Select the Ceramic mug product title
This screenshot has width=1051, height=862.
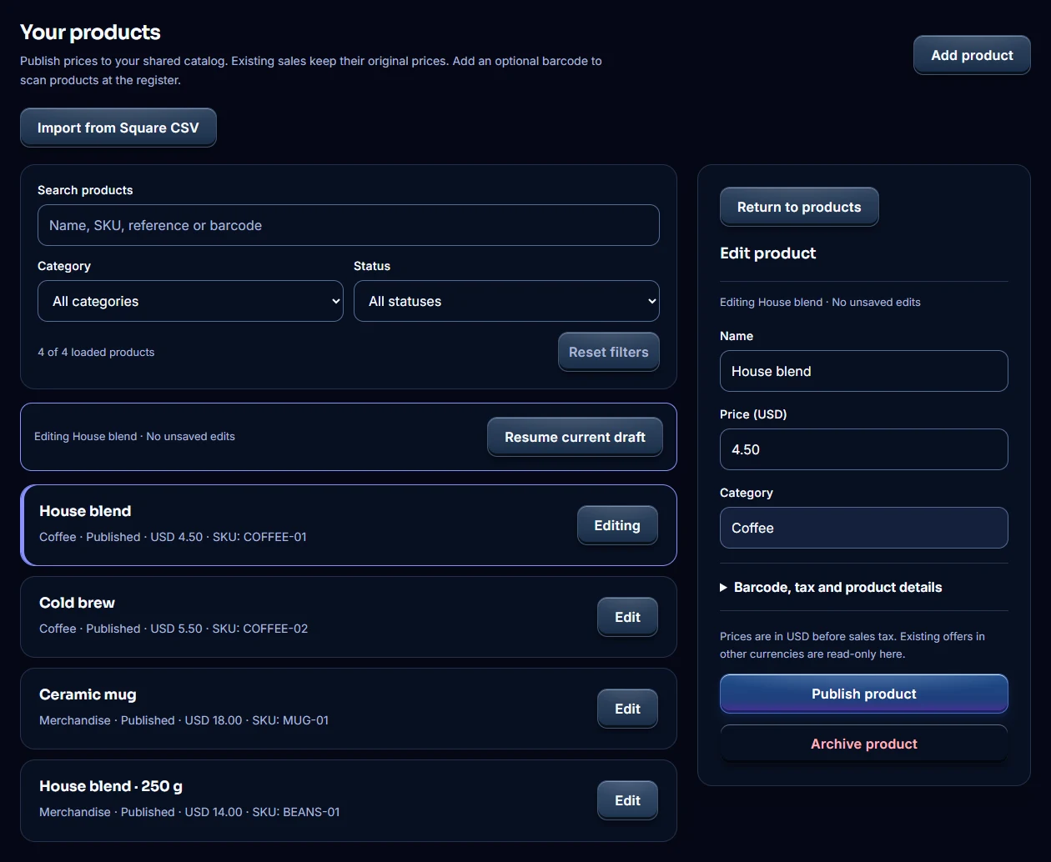(x=88, y=694)
